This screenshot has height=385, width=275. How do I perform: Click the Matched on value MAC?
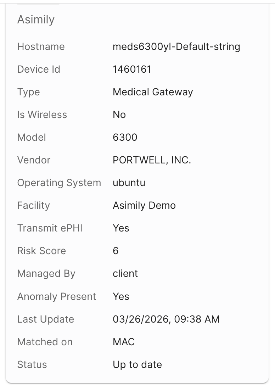pos(124,342)
